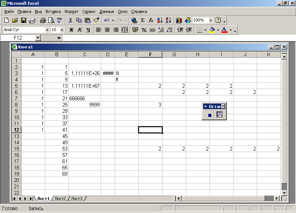Select the cell containing 9999
296x213 pixels.
tap(85, 105)
